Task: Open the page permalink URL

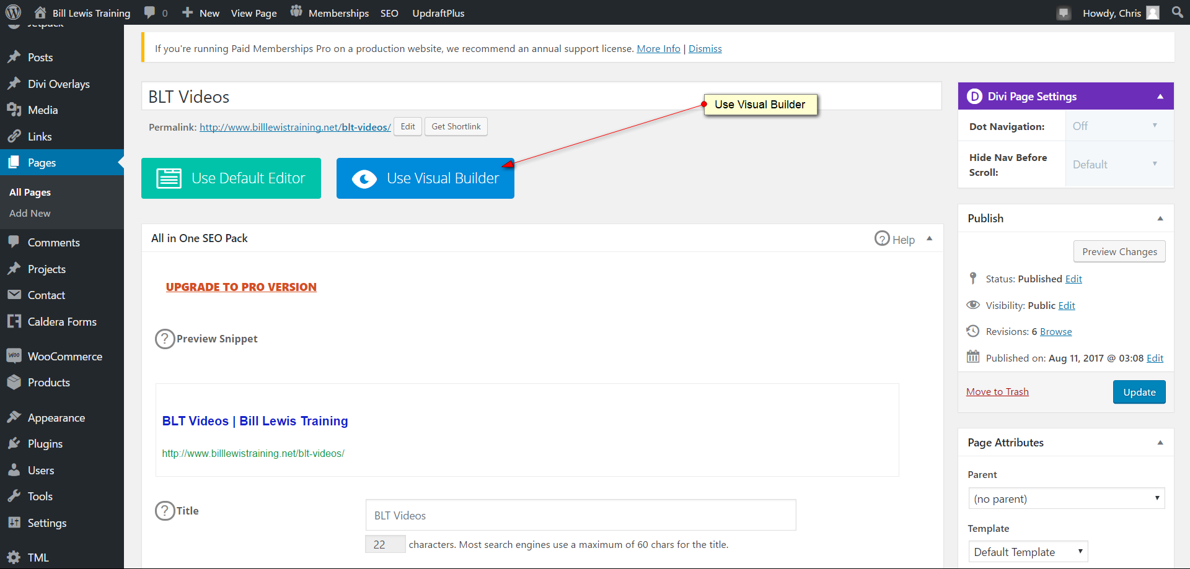Action: [x=295, y=127]
